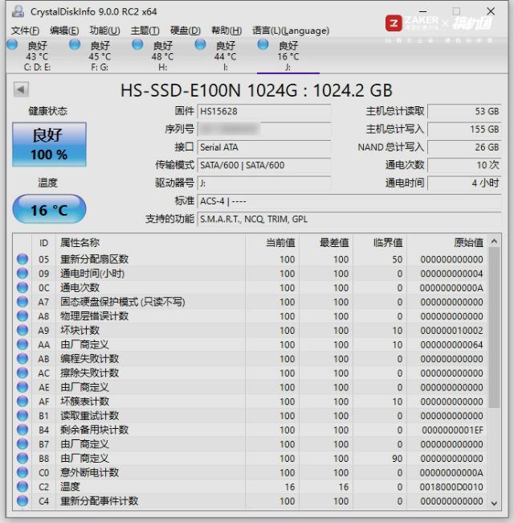Click the CrystalDiskInfo app icon in title bar

(x=18, y=11)
